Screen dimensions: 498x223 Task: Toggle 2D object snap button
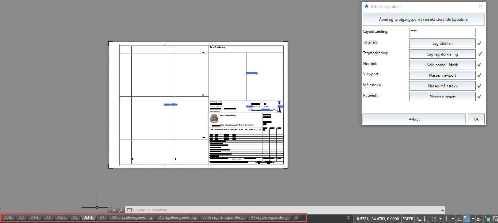(467, 219)
